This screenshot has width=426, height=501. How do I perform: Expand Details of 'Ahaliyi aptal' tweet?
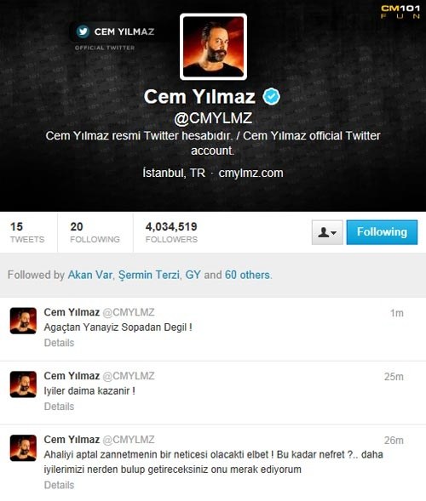[x=59, y=485]
